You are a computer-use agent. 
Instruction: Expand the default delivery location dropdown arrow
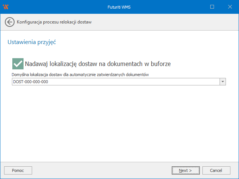(223, 82)
